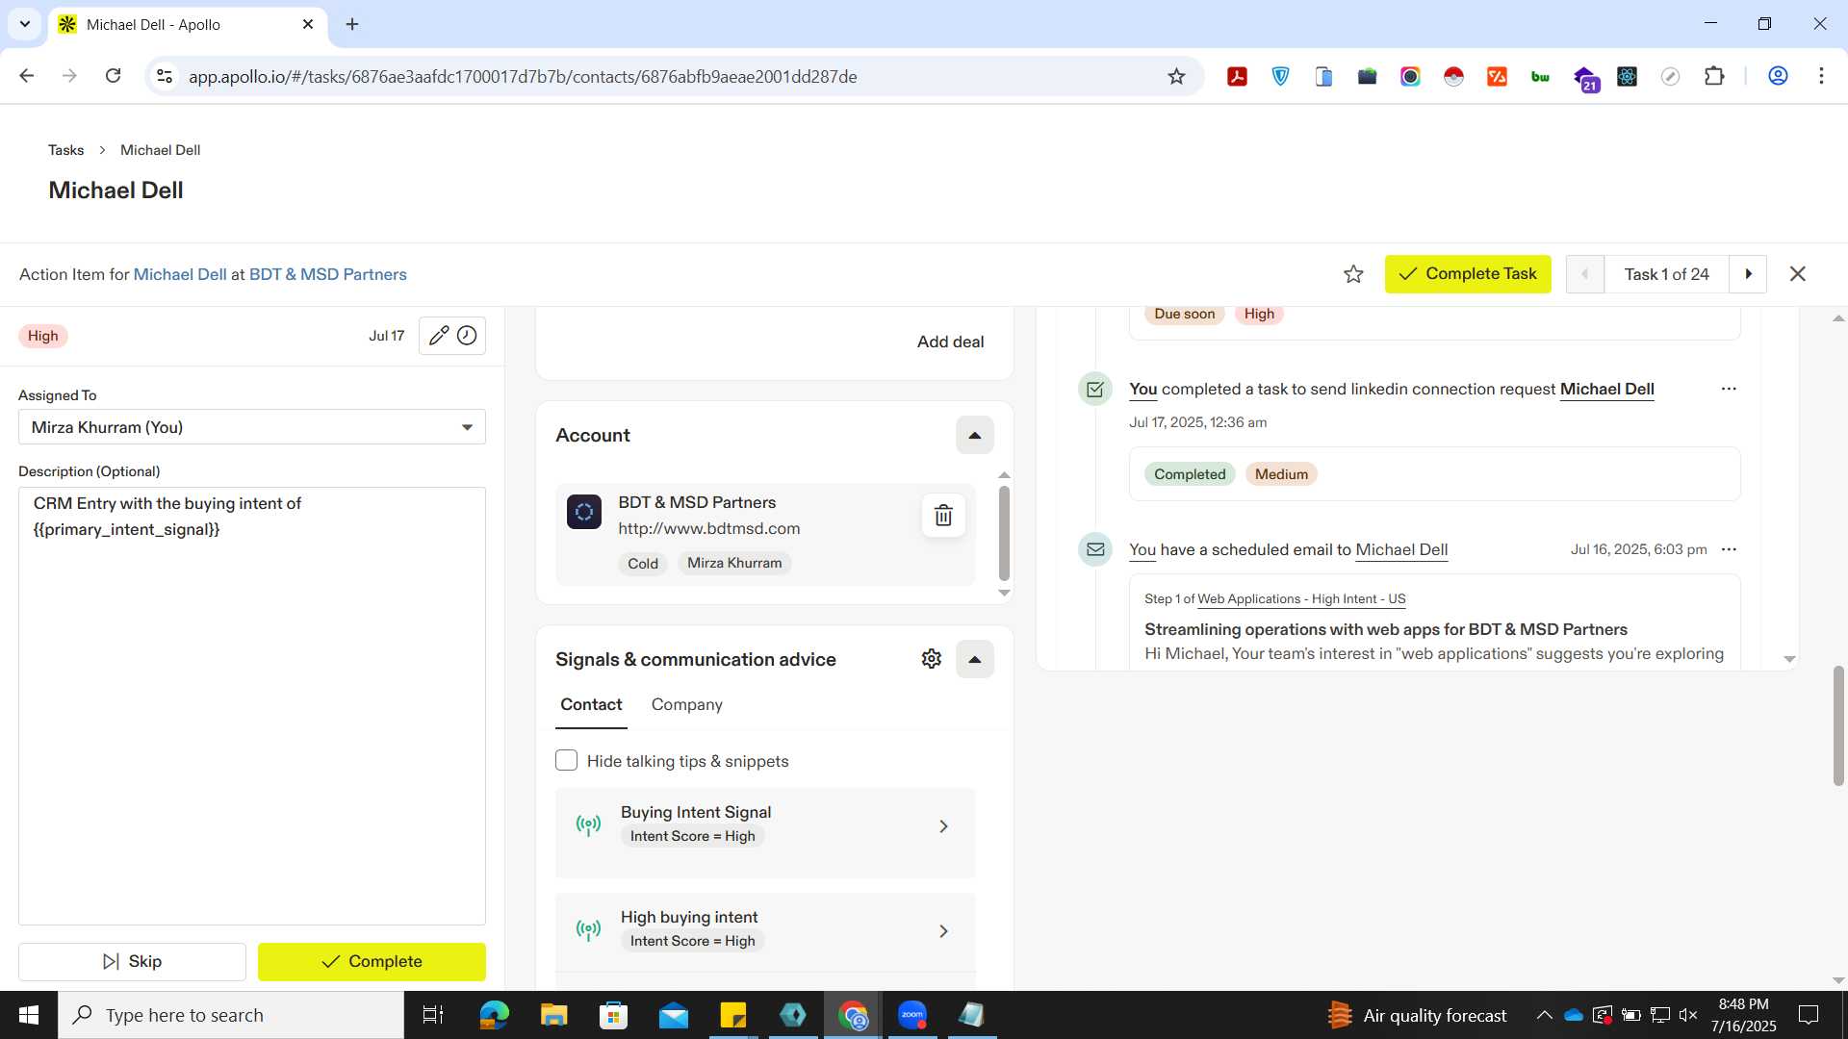Click the Windows search box
This screenshot has width=1848, height=1039.
231,1015
